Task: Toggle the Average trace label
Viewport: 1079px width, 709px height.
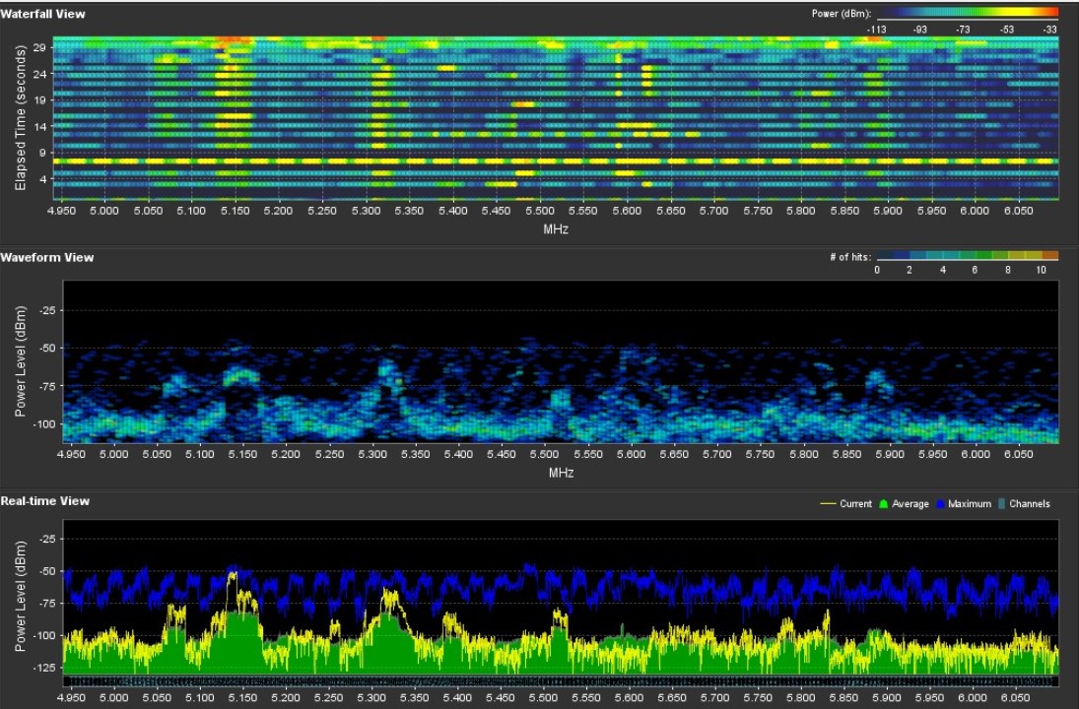Action: click(x=910, y=504)
